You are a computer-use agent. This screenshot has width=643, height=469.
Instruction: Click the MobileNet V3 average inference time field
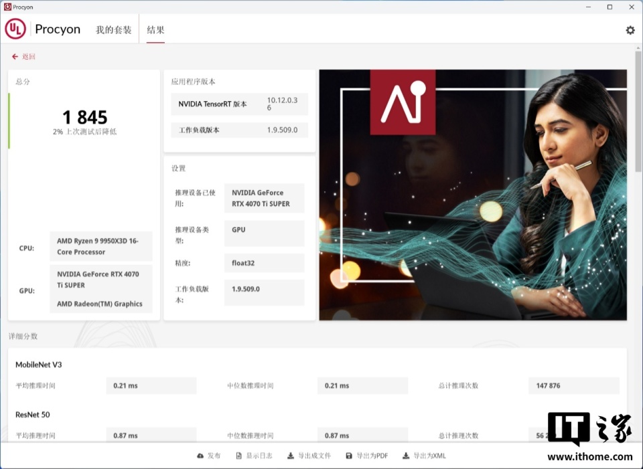click(x=151, y=385)
